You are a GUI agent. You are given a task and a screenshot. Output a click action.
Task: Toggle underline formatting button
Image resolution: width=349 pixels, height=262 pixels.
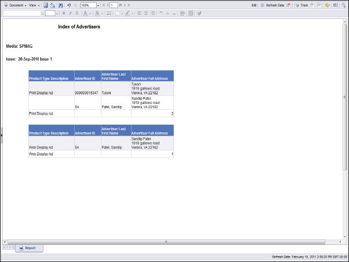77,13
